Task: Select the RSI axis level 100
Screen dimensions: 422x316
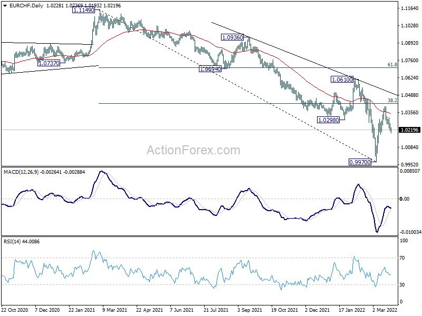Action: click(x=404, y=241)
